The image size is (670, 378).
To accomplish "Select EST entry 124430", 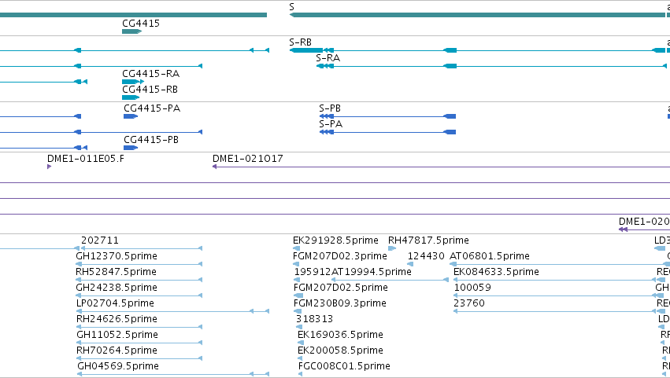I will click(426, 256).
